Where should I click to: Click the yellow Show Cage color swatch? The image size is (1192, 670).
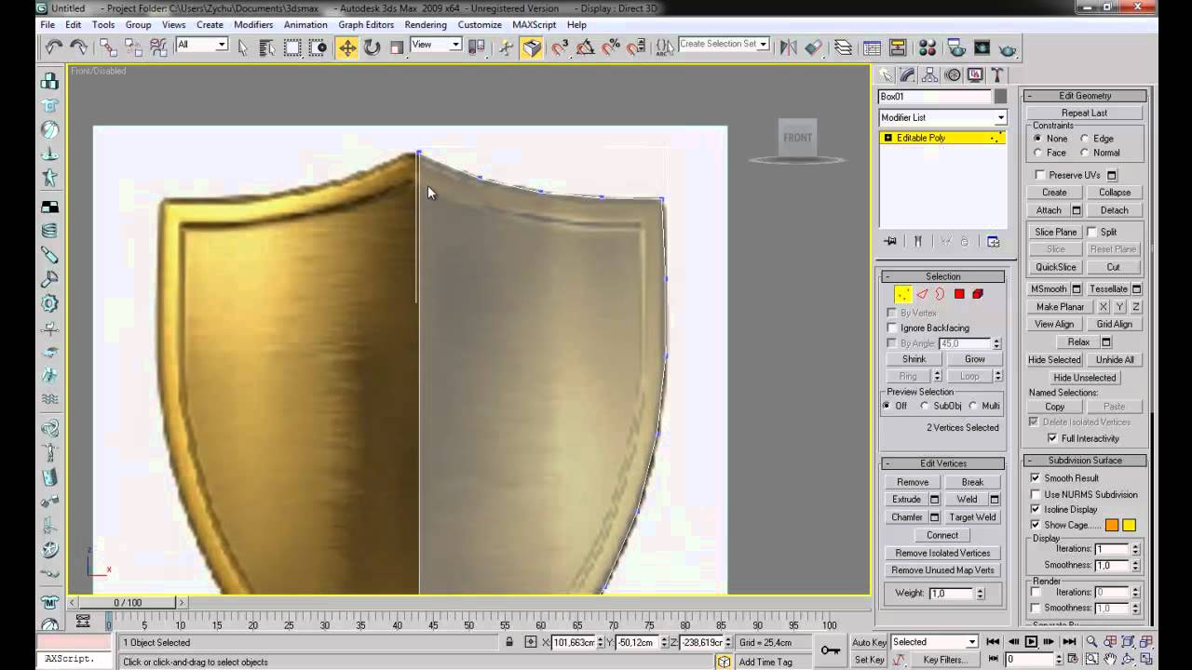tap(1129, 525)
